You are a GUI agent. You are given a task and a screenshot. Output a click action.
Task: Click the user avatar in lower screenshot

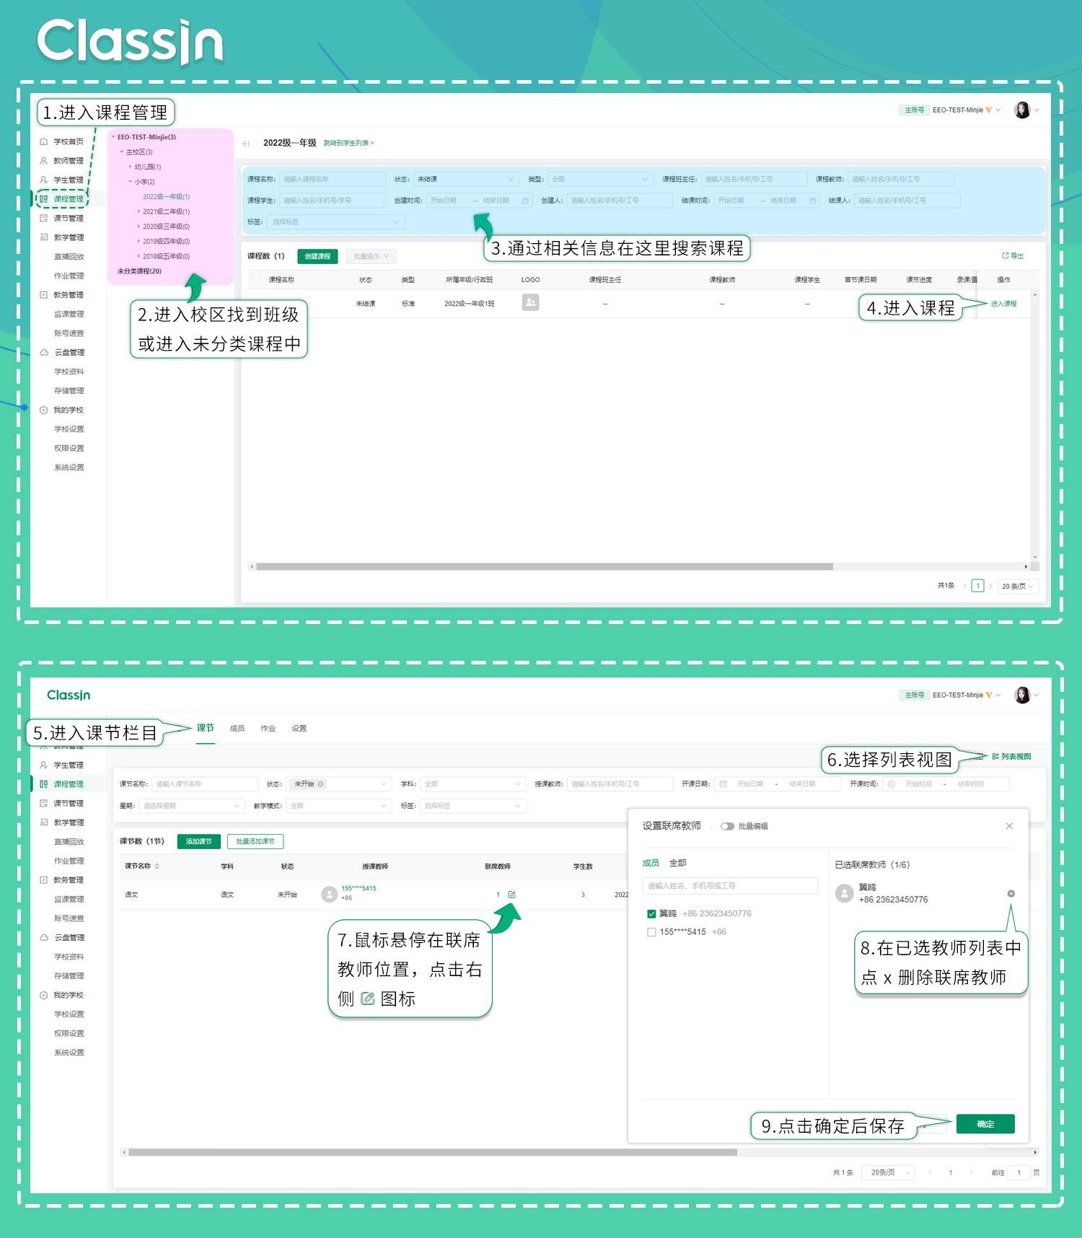(1022, 695)
